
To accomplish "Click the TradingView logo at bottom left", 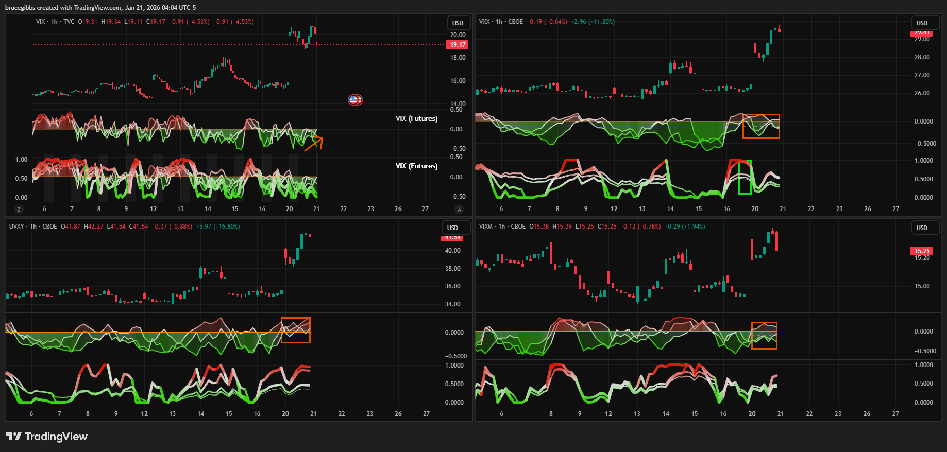I will [47, 437].
